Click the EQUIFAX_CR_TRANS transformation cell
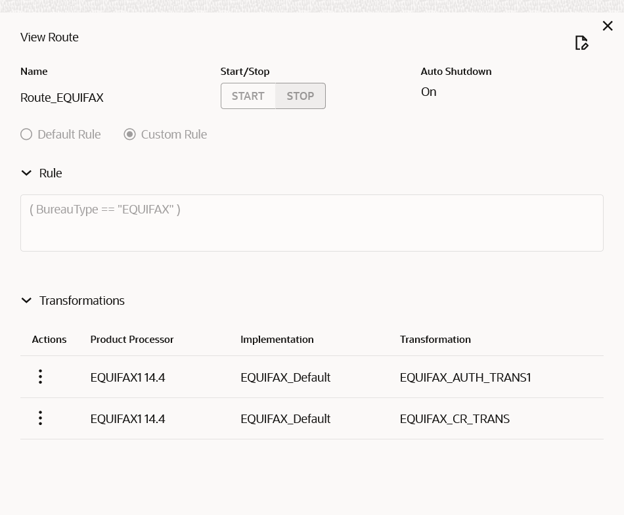The image size is (624, 515). click(455, 418)
